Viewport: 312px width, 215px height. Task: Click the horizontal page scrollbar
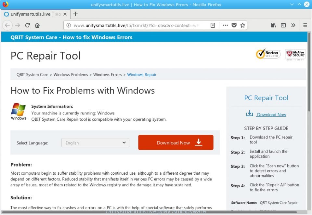point(149,212)
